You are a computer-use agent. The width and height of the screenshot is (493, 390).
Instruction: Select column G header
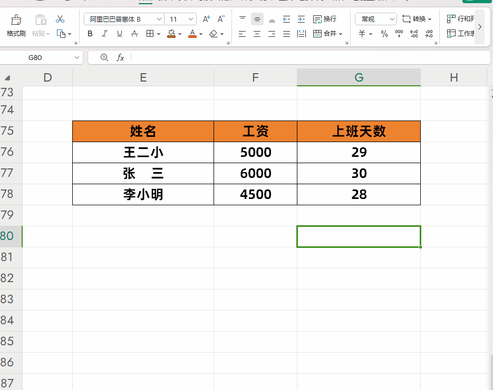pos(359,77)
